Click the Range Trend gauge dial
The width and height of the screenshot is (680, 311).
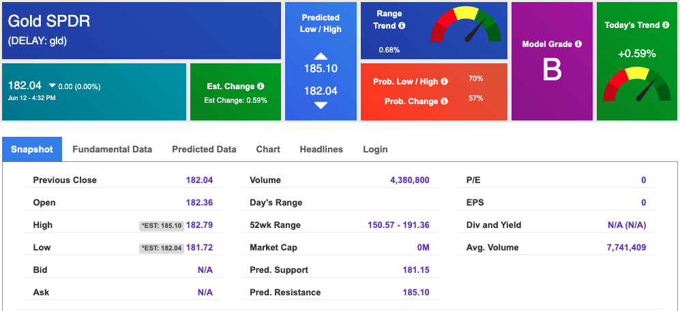pyautogui.click(x=466, y=24)
